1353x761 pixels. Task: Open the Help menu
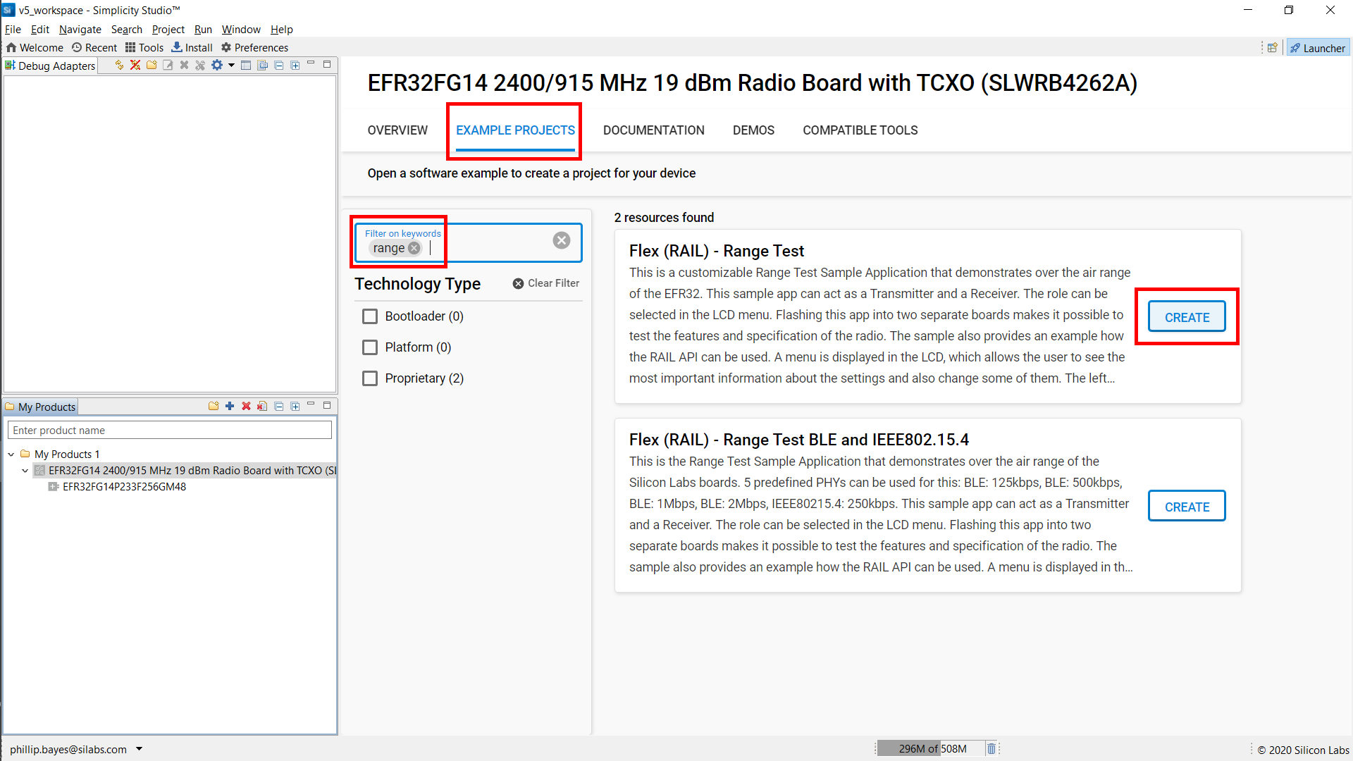281,30
